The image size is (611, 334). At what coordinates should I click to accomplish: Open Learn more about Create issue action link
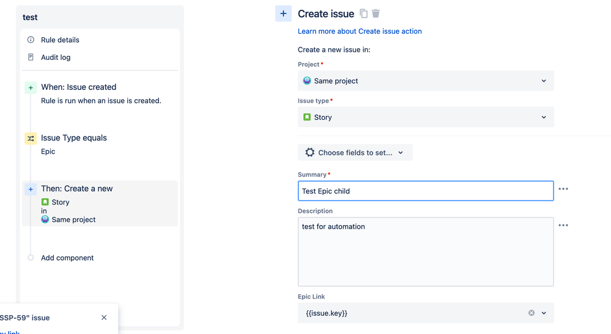click(x=360, y=31)
